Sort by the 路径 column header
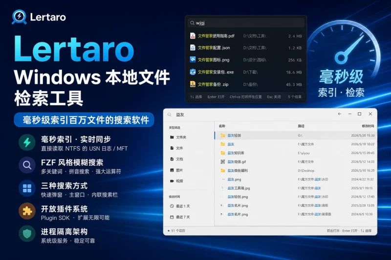This screenshot has width=391, height=260. (x=301, y=126)
